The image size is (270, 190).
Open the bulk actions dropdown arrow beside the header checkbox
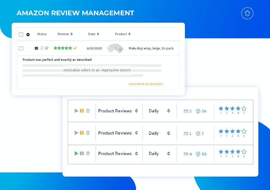[28, 34]
